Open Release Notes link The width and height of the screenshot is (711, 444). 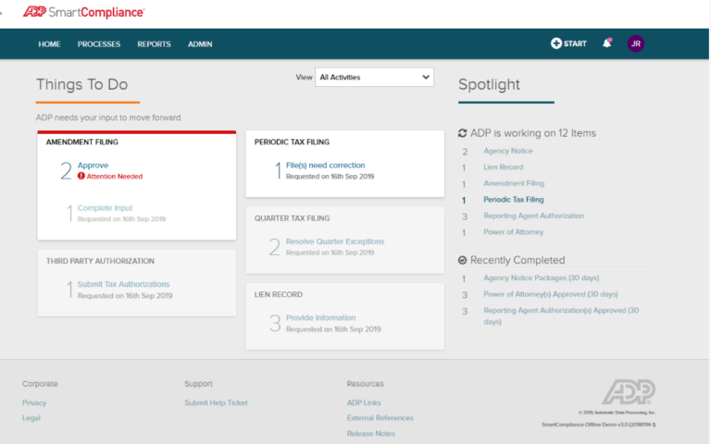371,434
